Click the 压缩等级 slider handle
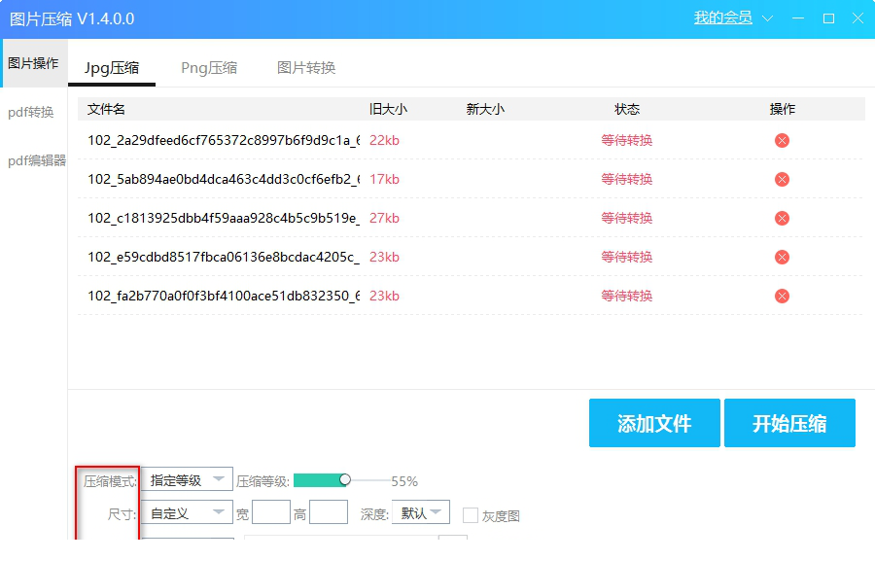Screen dimensions: 875x561 (x=345, y=479)
